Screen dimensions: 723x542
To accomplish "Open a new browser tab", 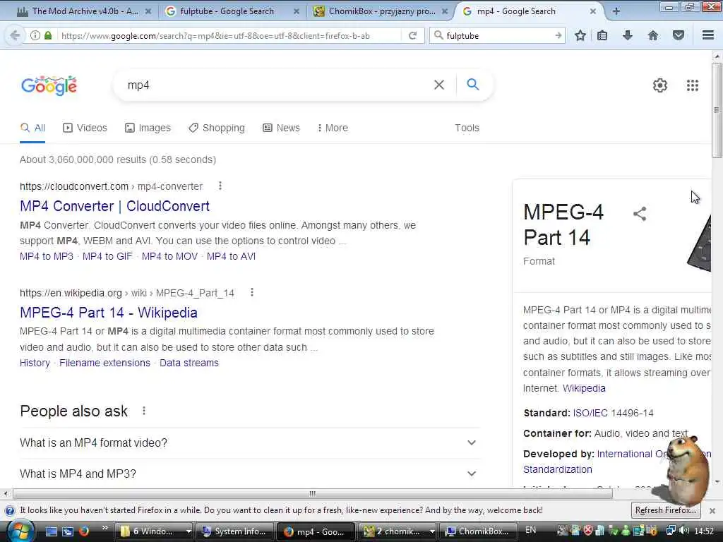I will [x=616, y=11].
